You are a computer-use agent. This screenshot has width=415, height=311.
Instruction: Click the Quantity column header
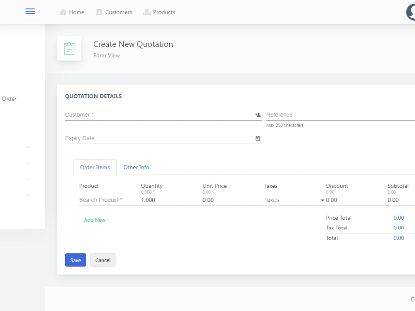click(x=151, y=186)
